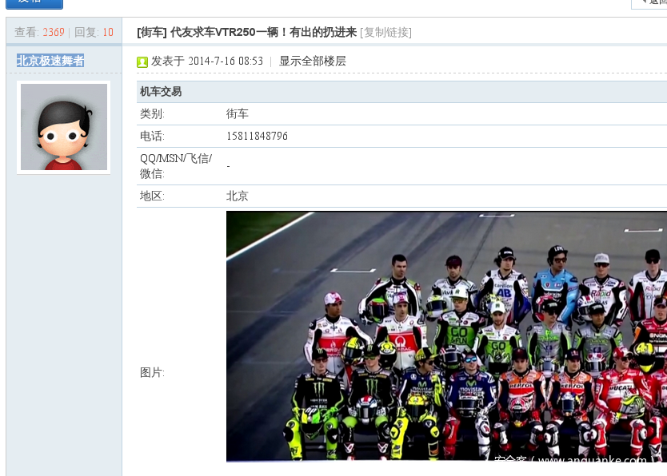
Task: Click the 图片 label in the table
Action: tap(152, 372)
